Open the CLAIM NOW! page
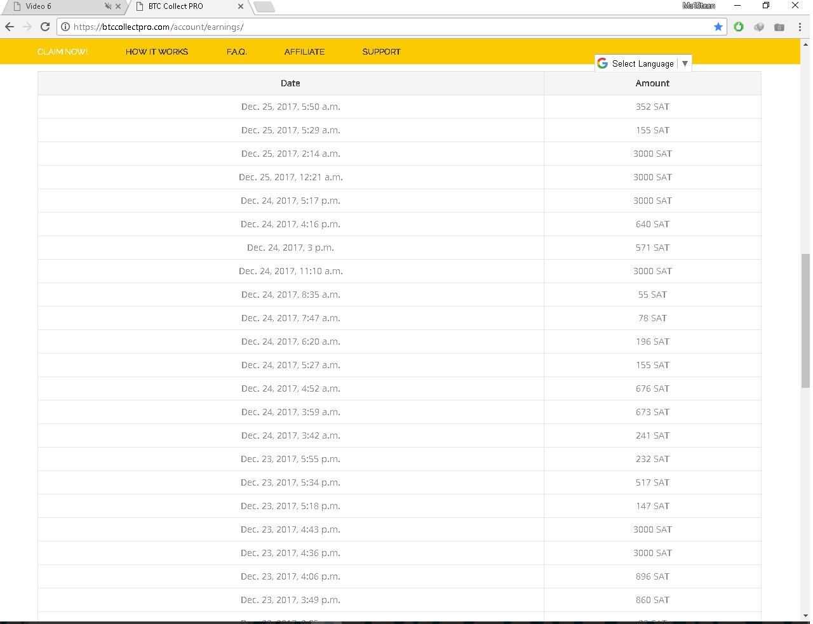Screen dimensions: 813x624 63,52
